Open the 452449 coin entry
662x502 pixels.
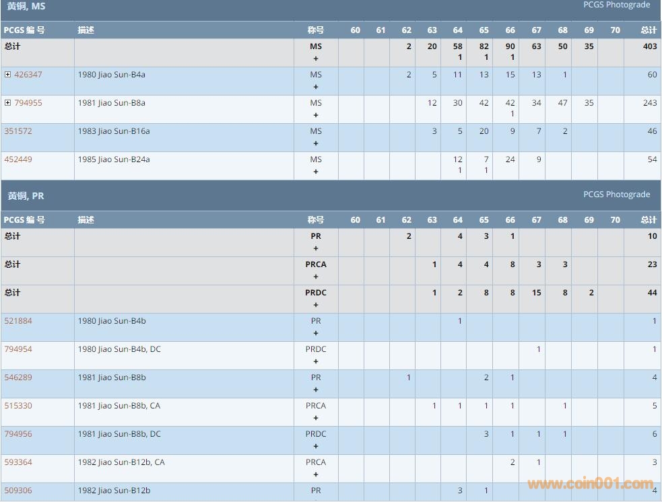coord(18,159)
